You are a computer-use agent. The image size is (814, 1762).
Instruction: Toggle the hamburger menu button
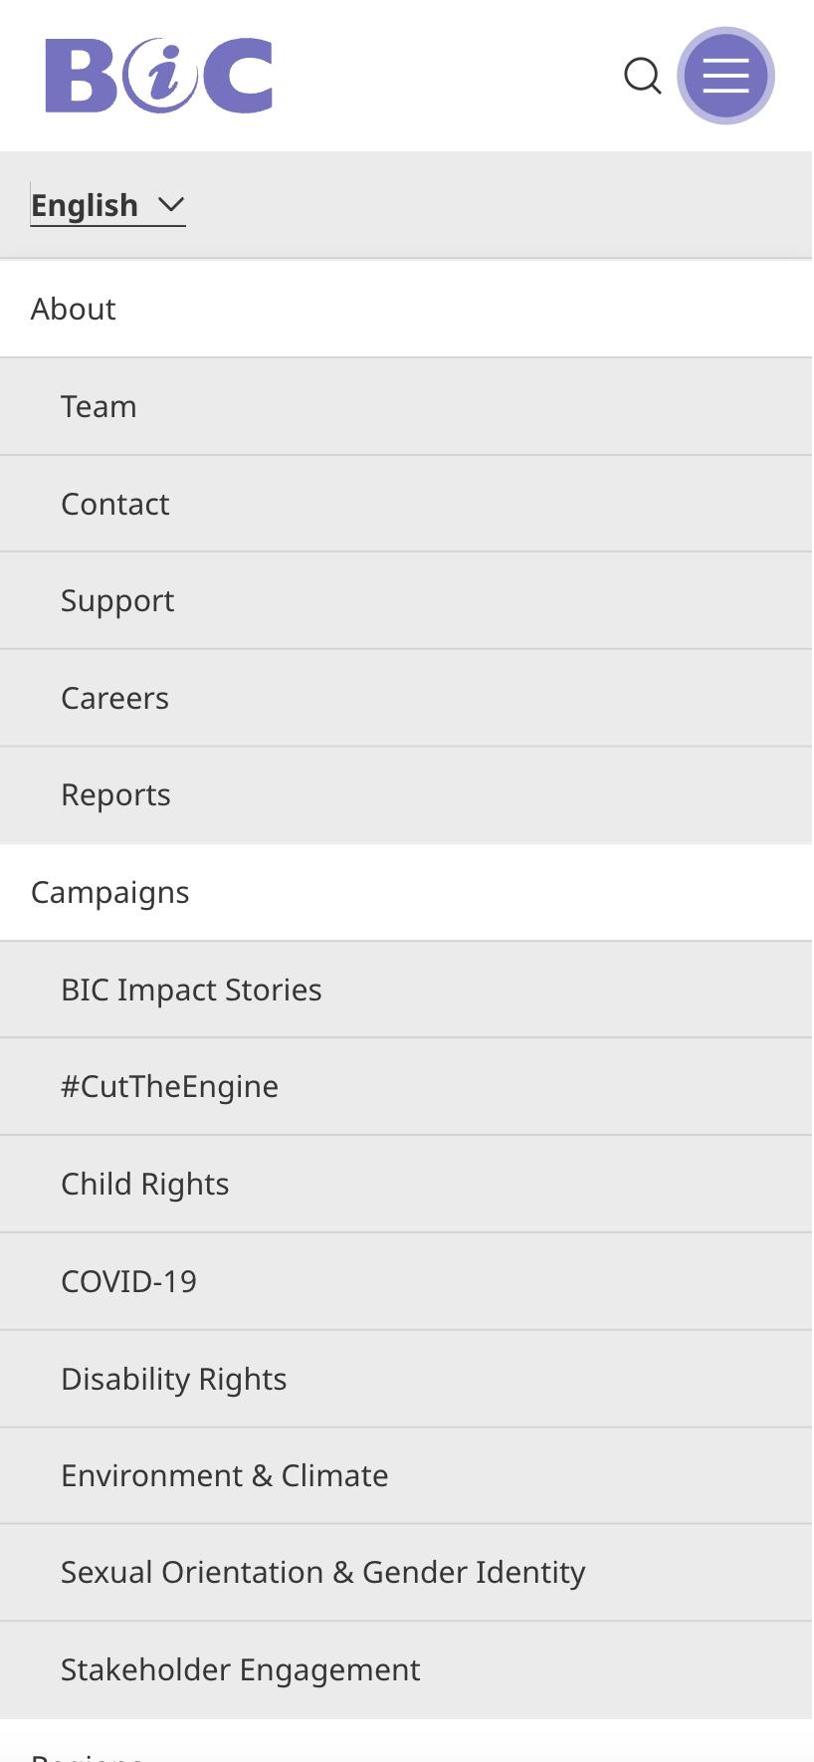[725, 76]
